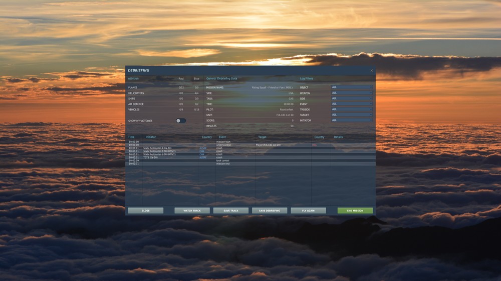Click the VEHICLES attrition row label

(134, 109)
